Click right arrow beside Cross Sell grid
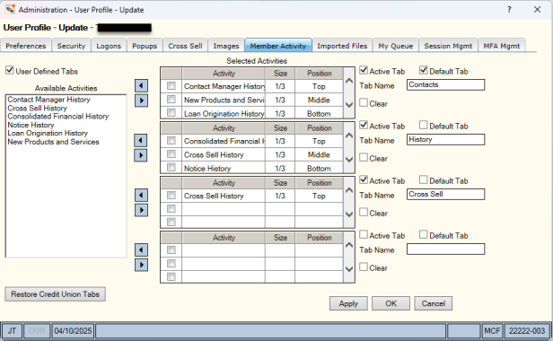The width and height of the screenshot is (553, 341). tap(141, 210)
